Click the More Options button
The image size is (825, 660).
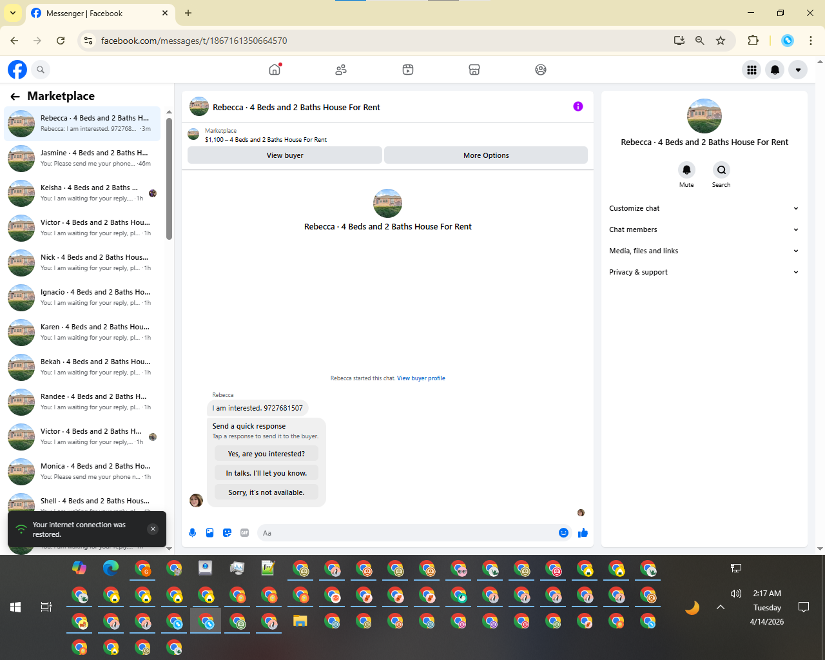[x=486, y=155]
